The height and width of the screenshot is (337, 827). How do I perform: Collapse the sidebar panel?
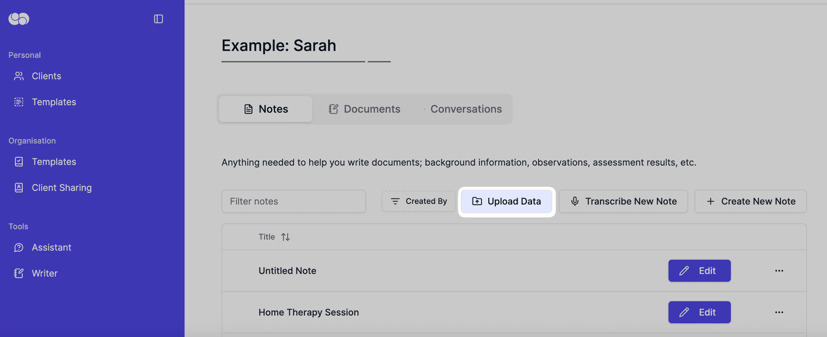[x=159, y=19]
